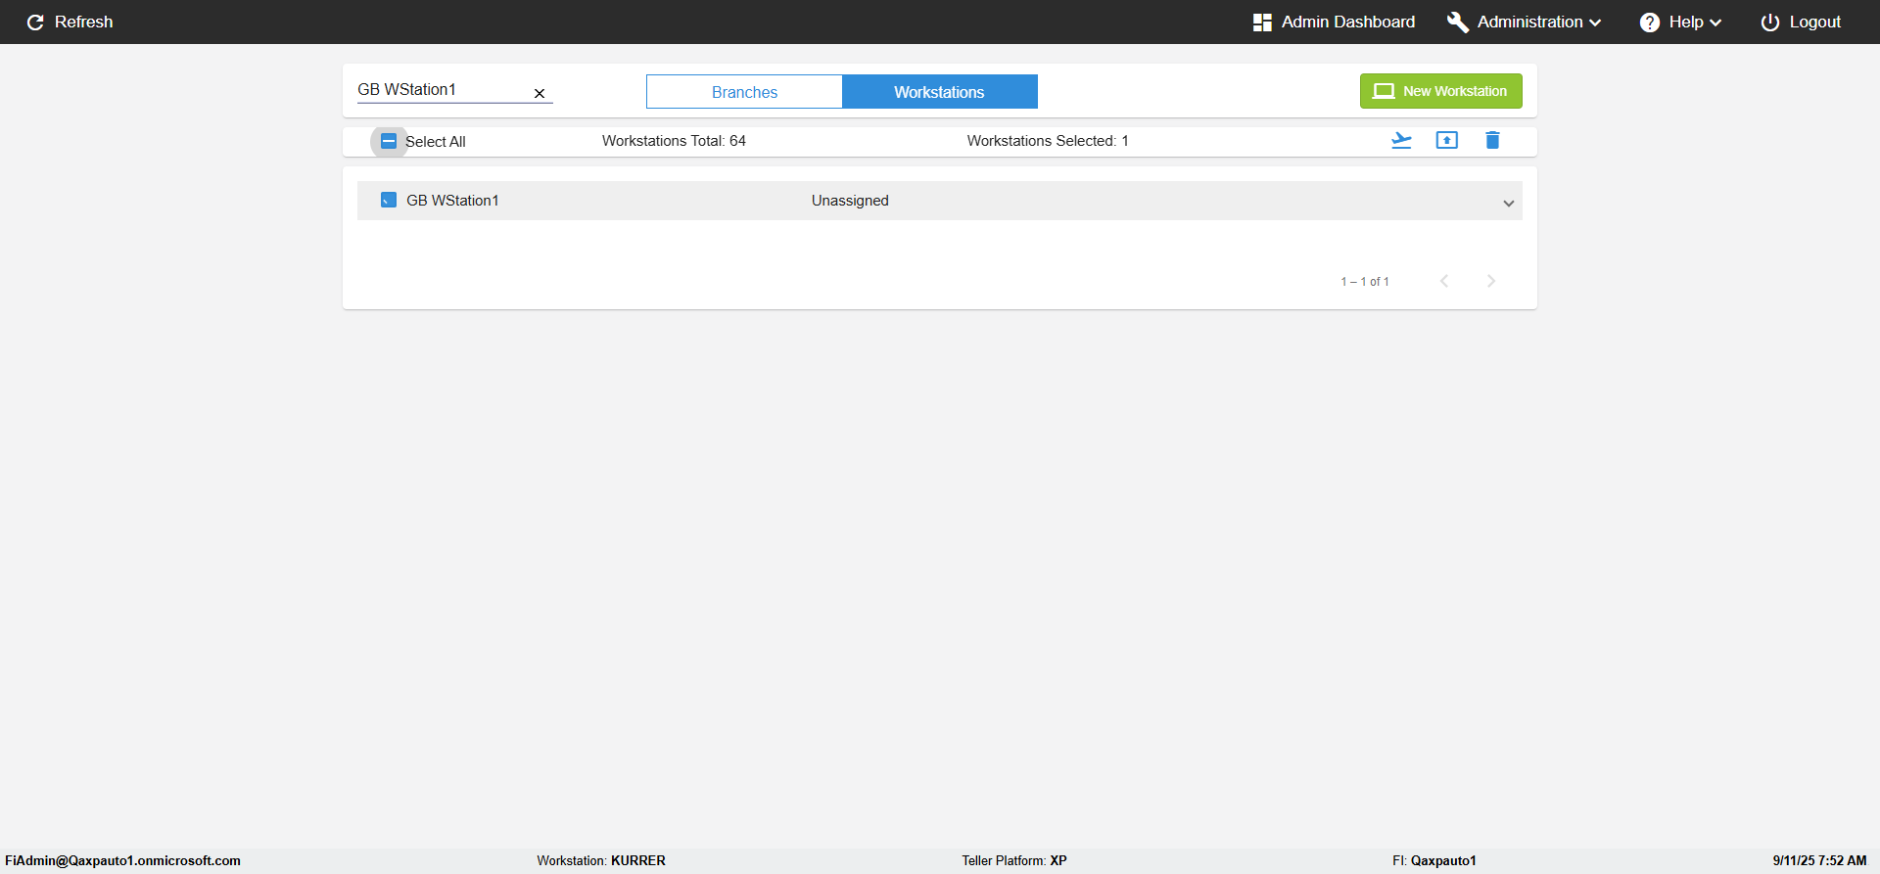Go to next page of results

(x=1491, y=281)
